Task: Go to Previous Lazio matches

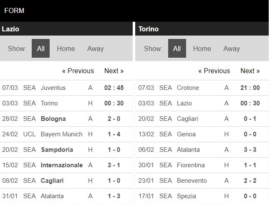Action: (x=78, y=71)
